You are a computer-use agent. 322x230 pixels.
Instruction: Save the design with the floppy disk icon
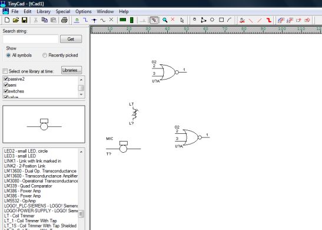click(x=25, y=20)
